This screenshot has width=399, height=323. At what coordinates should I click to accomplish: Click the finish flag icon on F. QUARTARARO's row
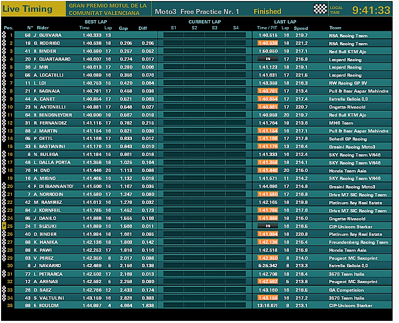click(4, 59)
